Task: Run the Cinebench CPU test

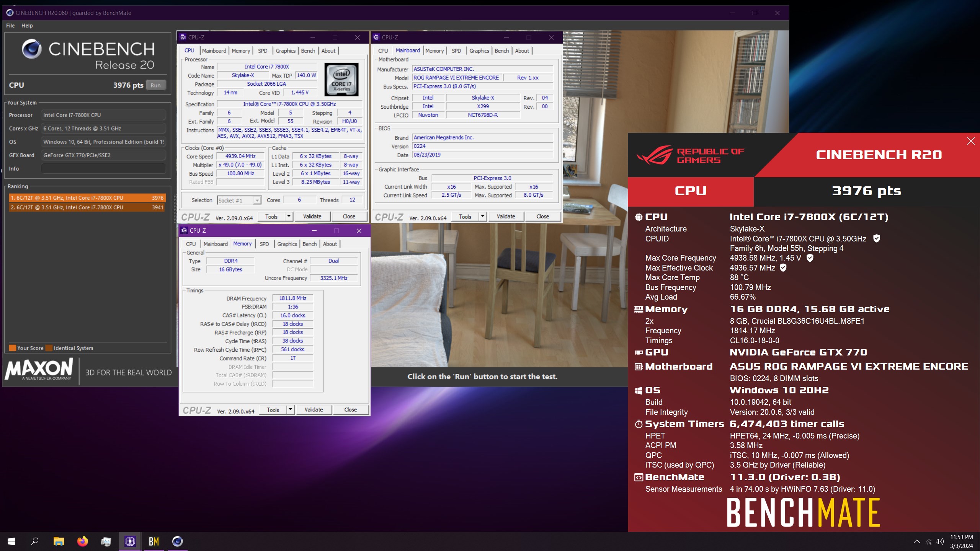Action: click(155, 85)
